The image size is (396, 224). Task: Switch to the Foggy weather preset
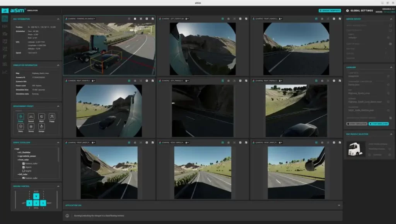pos(52,116)
